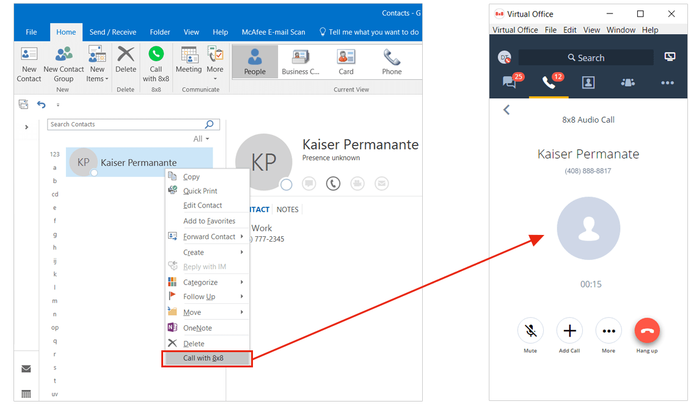The width and height of the screenshot is (699, 404).
Task: Open three-dot overflow in Virtual Office nav
Action: (x=667, y=83)
